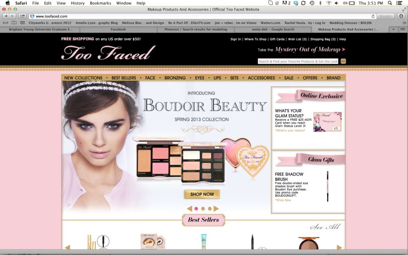
Task: Click Sign In link
Action: pos(235,39)
